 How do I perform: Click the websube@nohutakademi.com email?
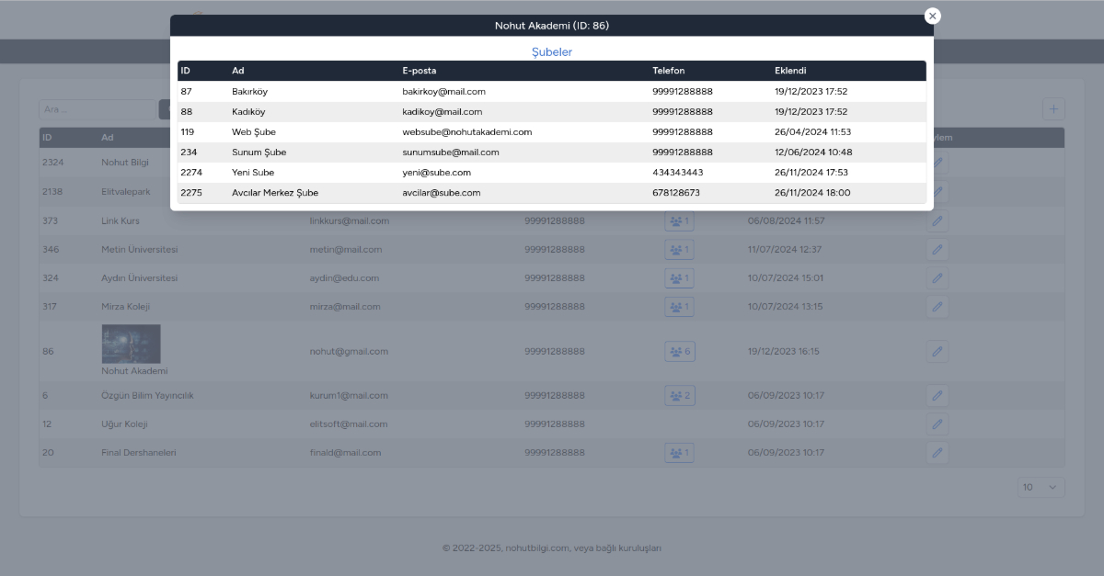pos(466,132)
